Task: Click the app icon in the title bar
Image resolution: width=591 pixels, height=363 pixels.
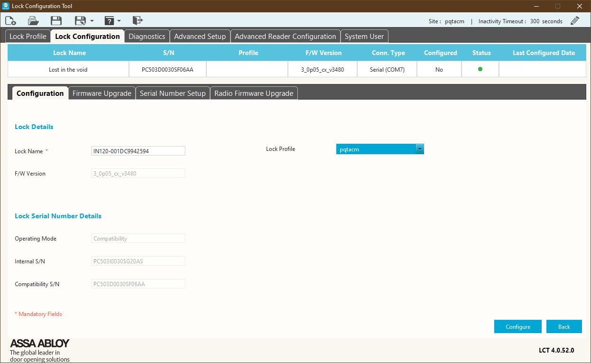Action: point(5,6)
